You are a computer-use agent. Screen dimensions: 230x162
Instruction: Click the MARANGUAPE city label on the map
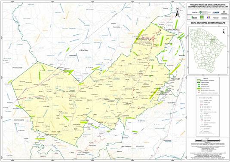pos(142,39)
